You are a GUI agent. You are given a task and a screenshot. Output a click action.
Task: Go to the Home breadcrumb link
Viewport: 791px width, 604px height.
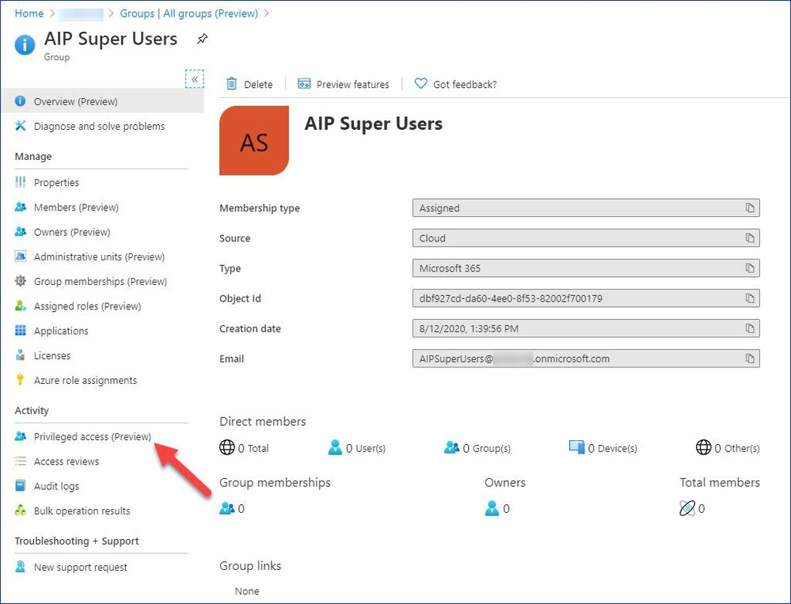coord(29,13)
